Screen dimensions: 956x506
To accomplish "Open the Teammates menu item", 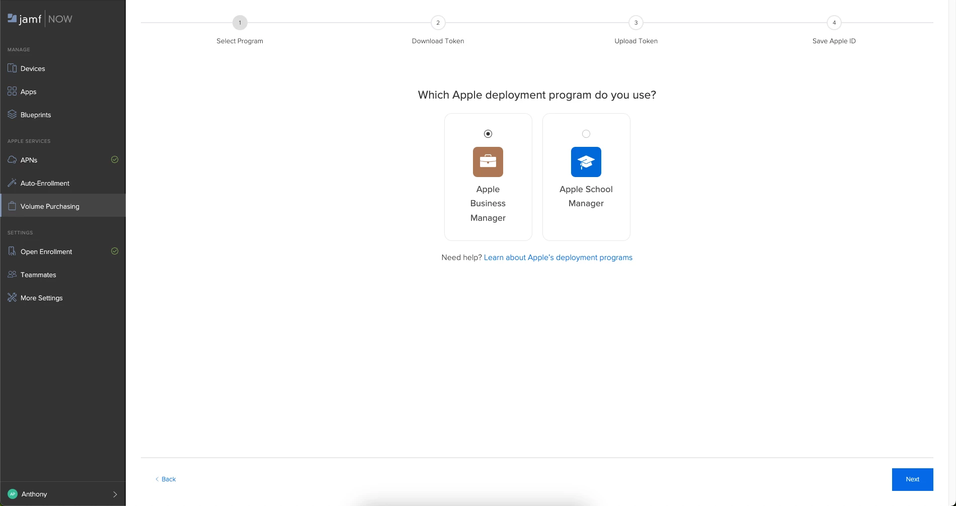I will click(x=63, y=275).
